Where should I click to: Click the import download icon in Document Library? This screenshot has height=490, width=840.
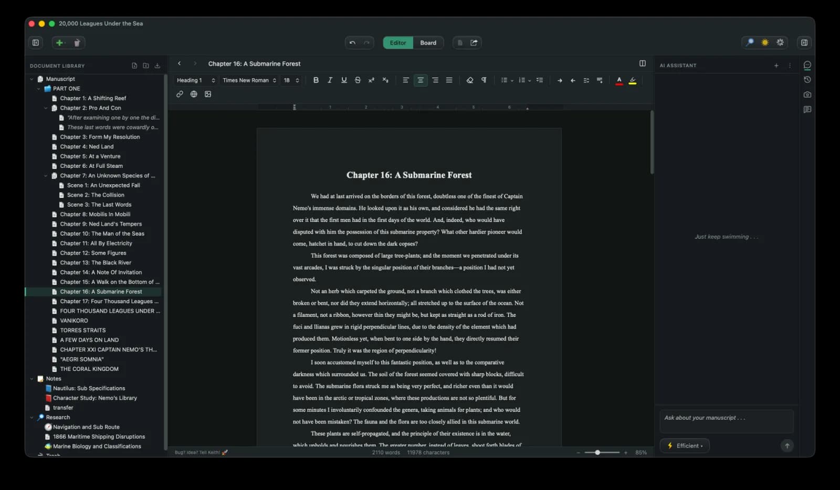coord(157,66)
